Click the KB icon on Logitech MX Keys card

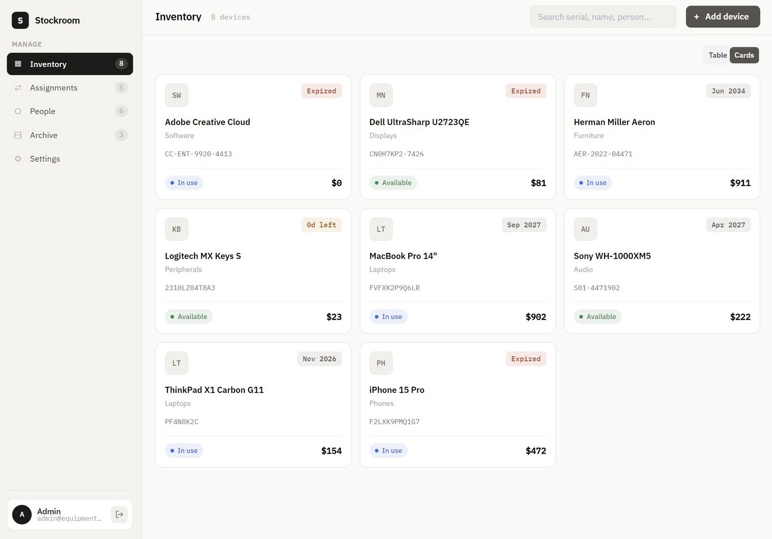point(176,229)
